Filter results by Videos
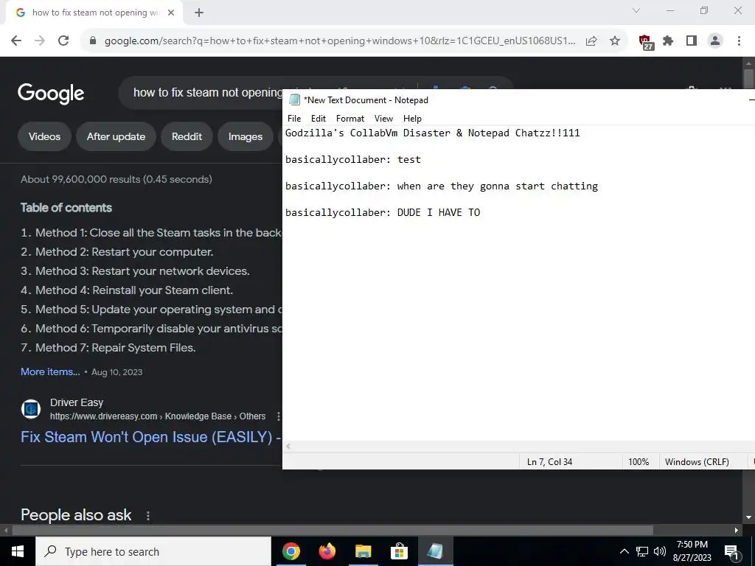The image size is (755, 566). (x=45, y=136)
